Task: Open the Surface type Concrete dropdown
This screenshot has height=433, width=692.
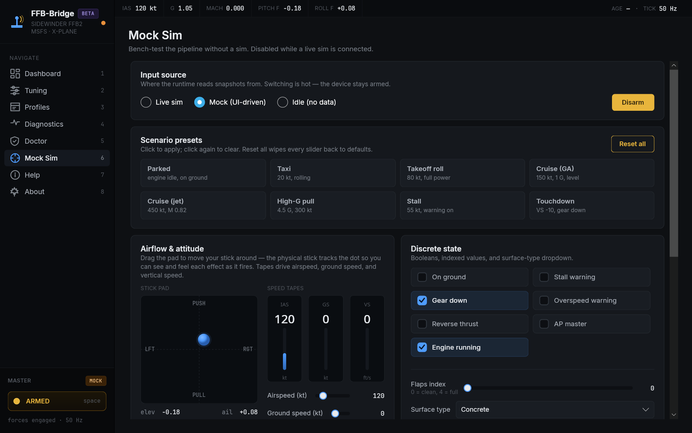Action: pos(555,410)
